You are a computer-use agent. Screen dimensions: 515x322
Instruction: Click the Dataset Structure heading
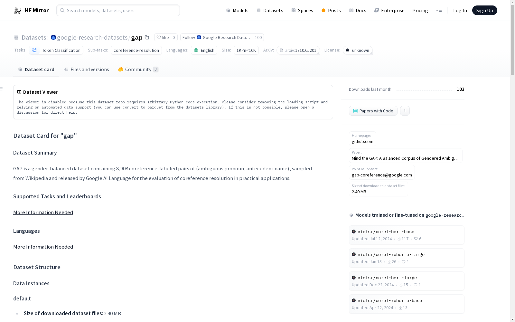point(37,267)
